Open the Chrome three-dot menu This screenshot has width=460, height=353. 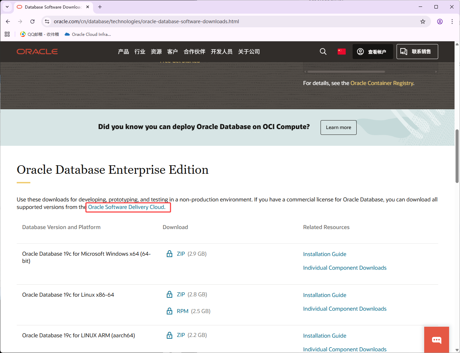coord(452,22)
